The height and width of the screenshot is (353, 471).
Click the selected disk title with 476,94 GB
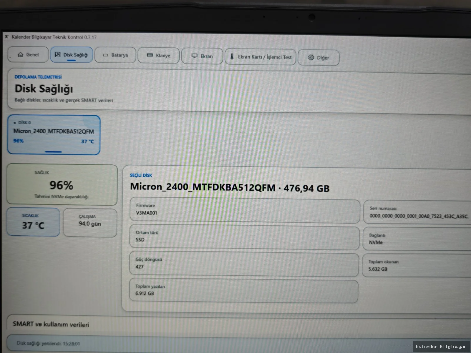pos(230,187)
